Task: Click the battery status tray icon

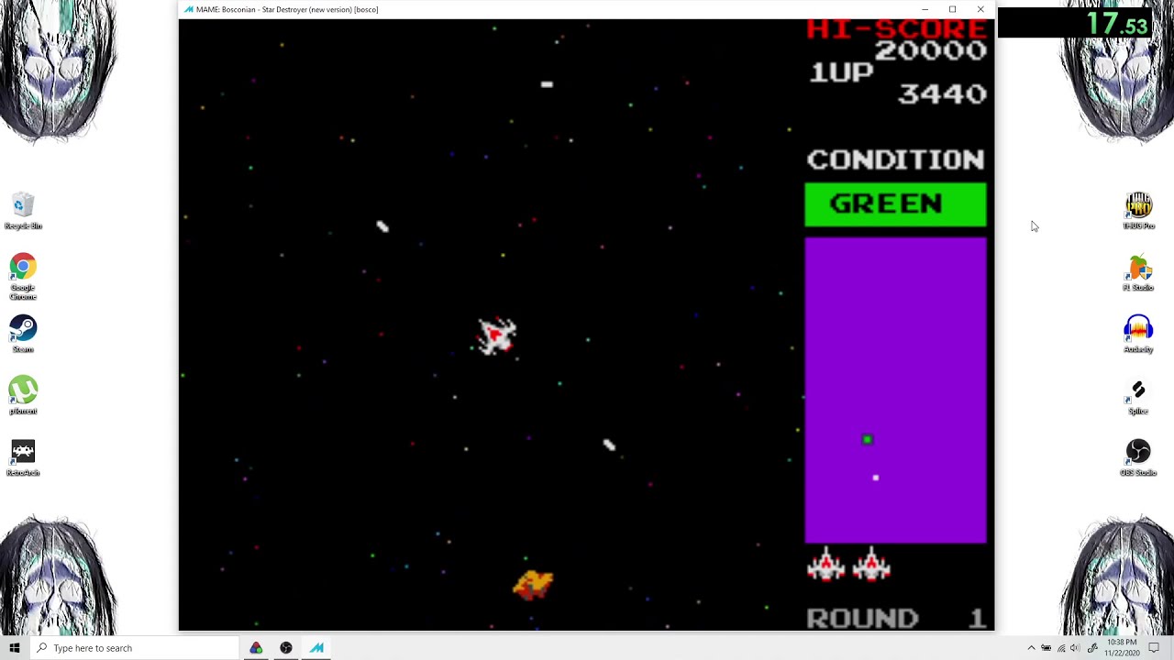Action: point(1047,648)
